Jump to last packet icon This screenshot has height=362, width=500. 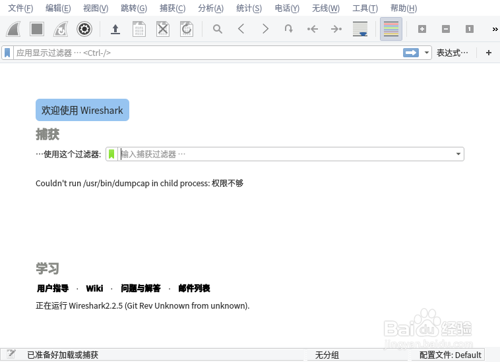(x=336, y=29)
